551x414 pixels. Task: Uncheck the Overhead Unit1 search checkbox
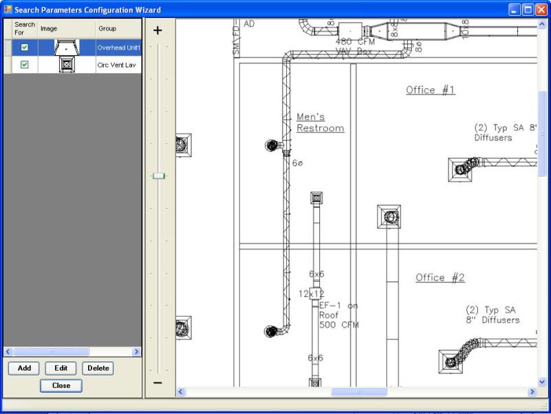point(25,48)
